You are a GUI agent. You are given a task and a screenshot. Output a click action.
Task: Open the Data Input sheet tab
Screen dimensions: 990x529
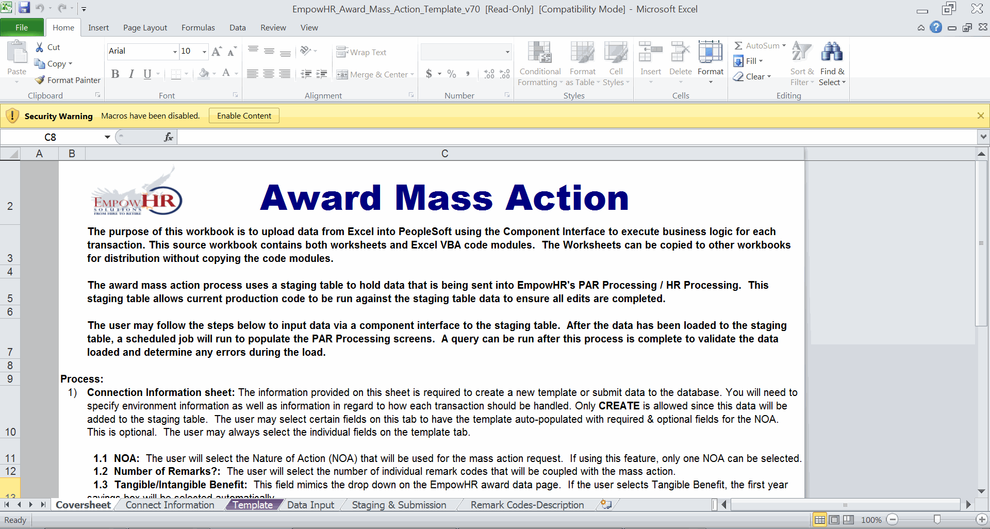[310, 505]
